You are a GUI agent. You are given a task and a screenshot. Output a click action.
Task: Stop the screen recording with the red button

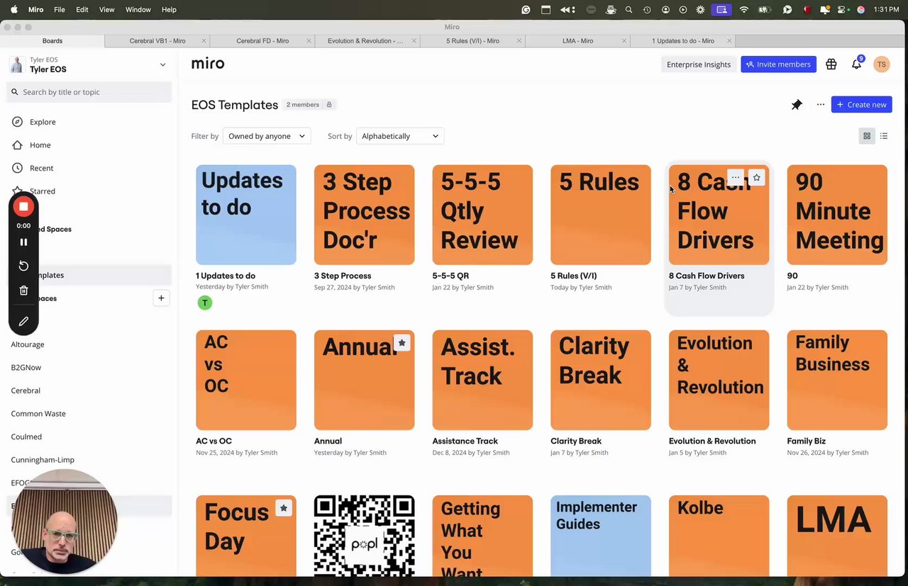[23, 206]
